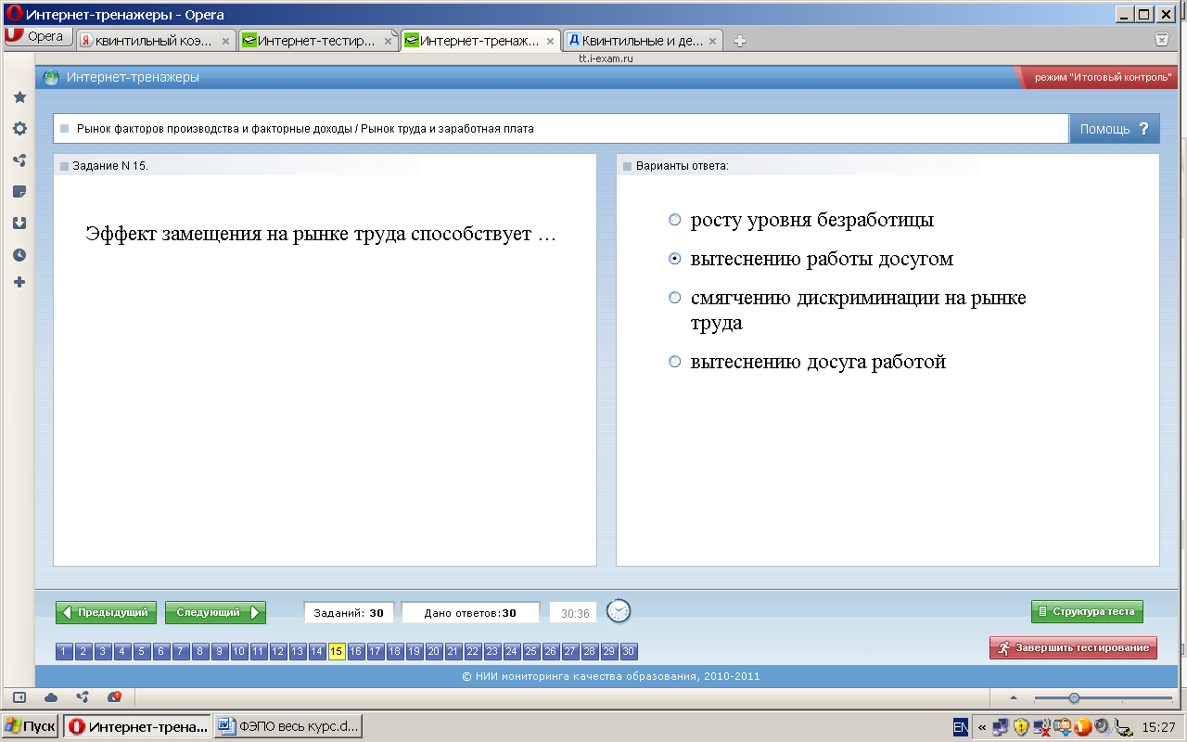The height and width of the screenshot is (742, 1187).
Task: Click the yellow security shield tray icon
Action: pyautogui.click(x=1020, y=727)
